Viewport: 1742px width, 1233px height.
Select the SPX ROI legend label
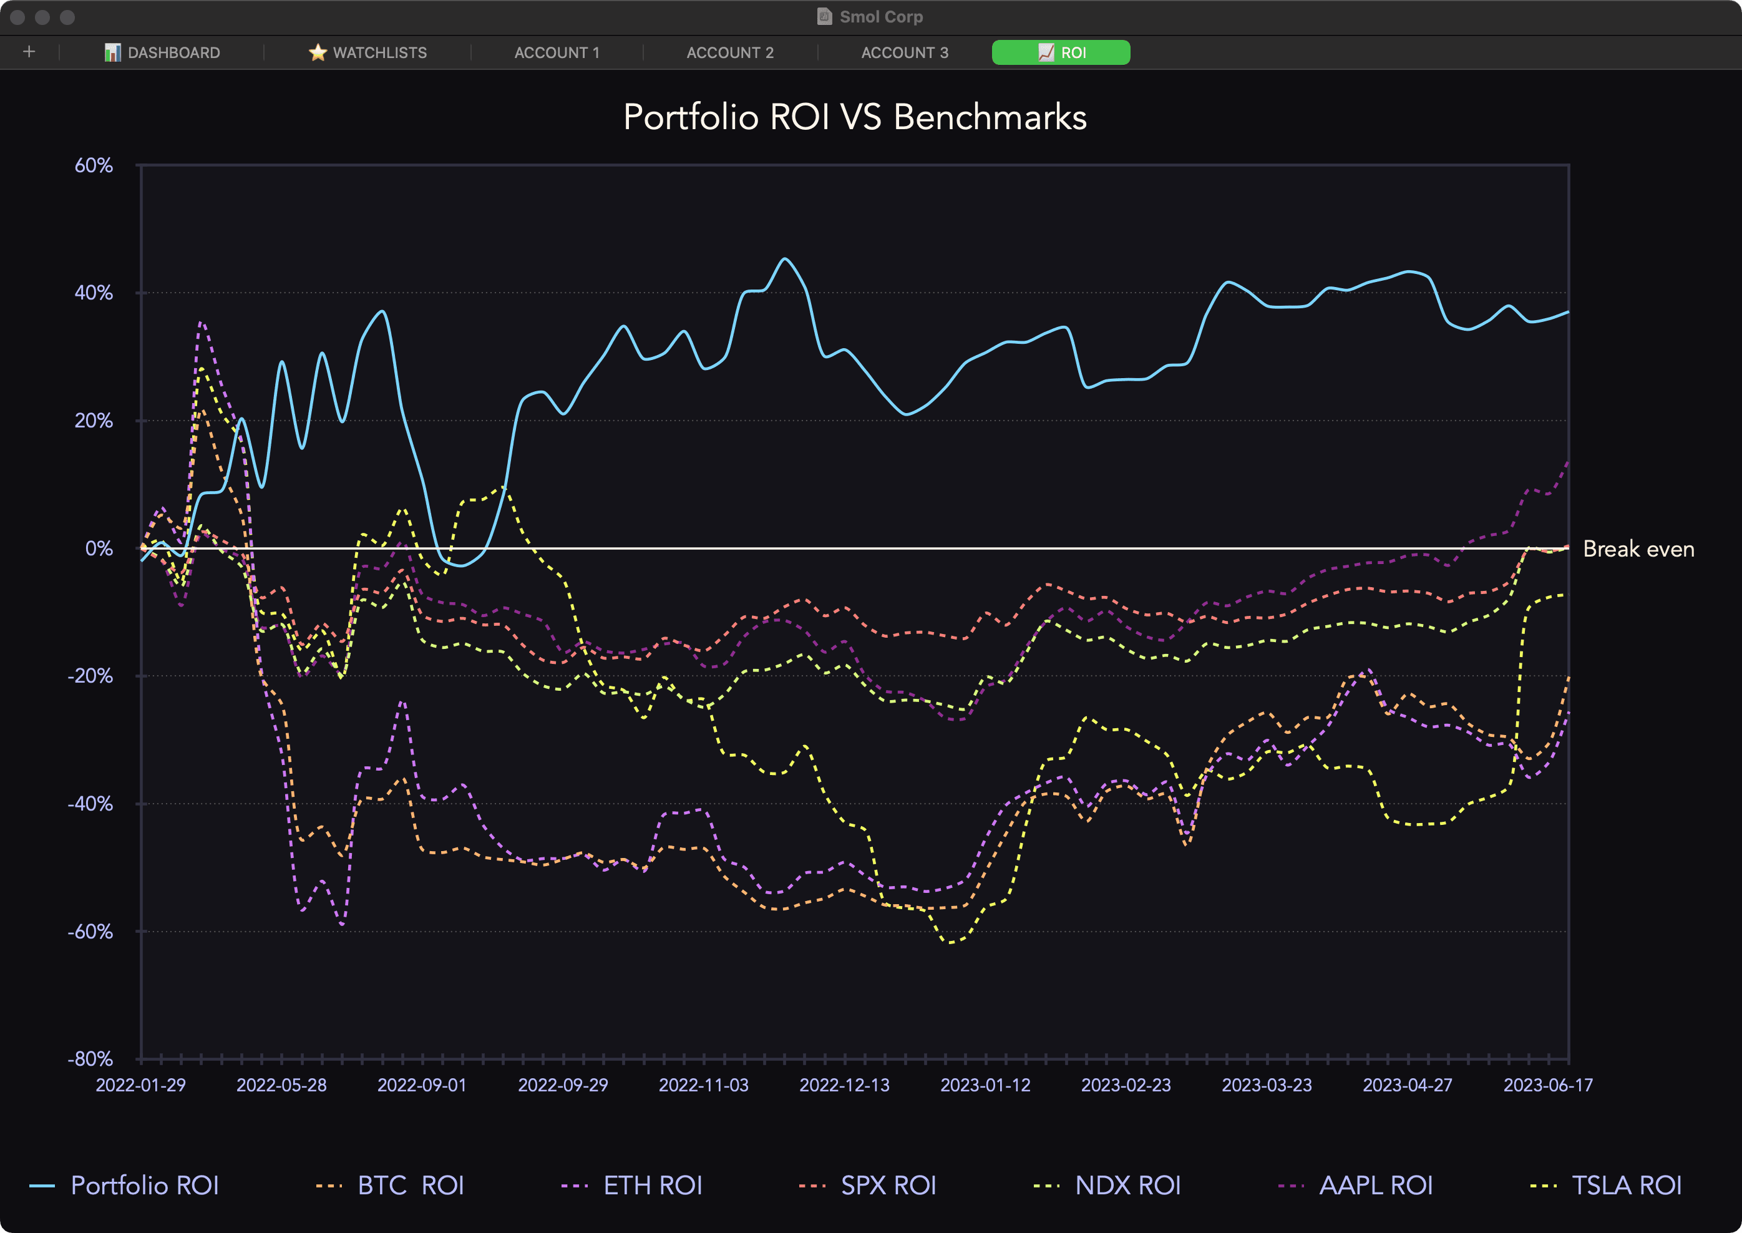tap(889, 1186)
